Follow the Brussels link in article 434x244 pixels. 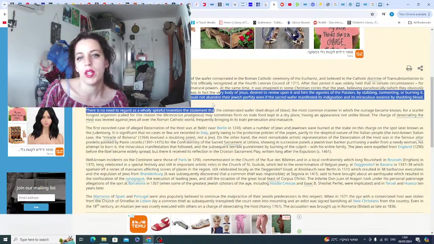[394, 160]
